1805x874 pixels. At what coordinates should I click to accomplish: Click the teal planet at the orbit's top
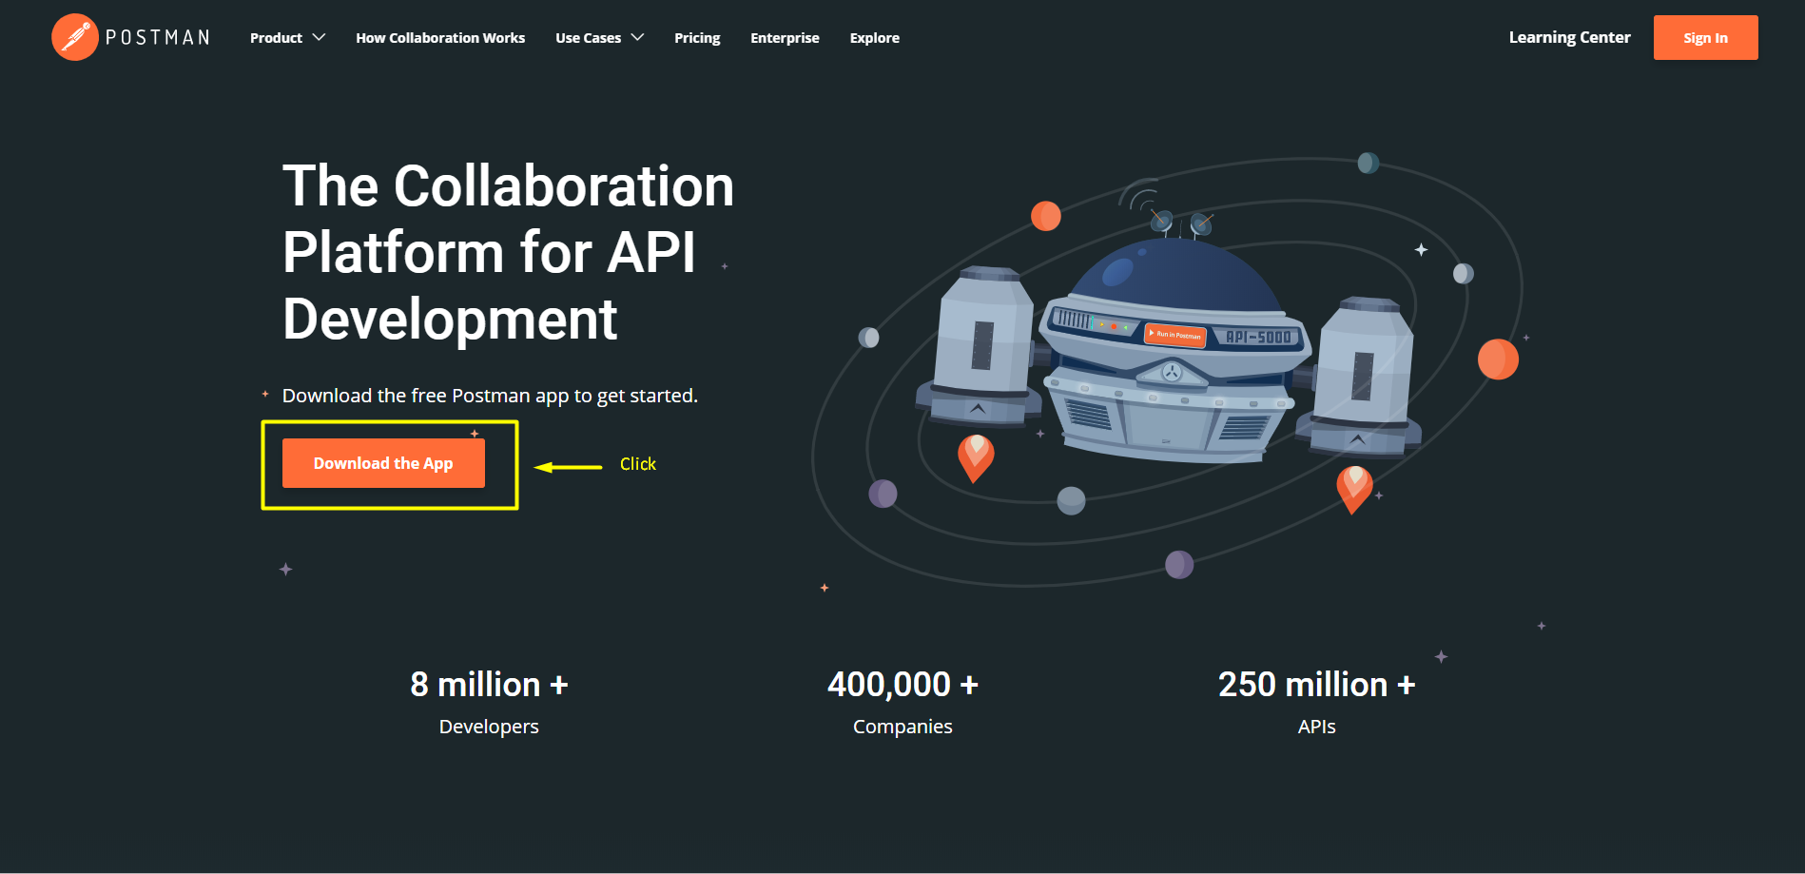1368,163
